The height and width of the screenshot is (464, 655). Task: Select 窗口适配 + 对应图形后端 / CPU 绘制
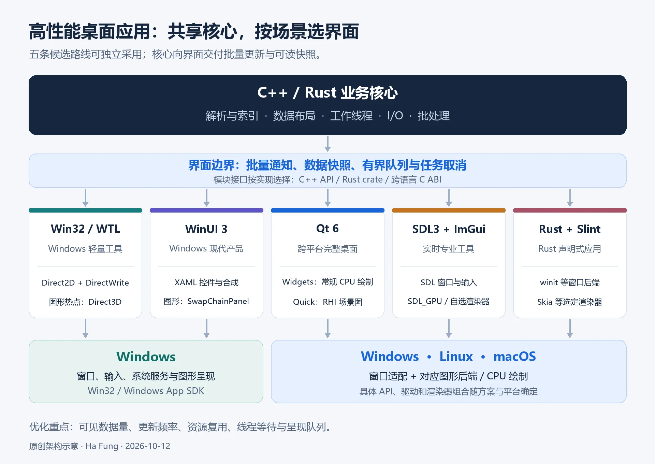coord(449,376)
